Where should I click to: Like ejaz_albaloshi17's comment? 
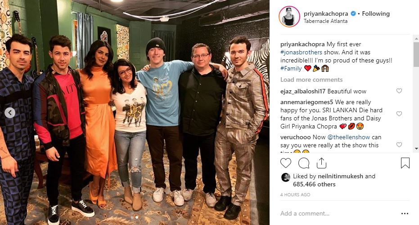pyautogui.click(x=399, y=91)
